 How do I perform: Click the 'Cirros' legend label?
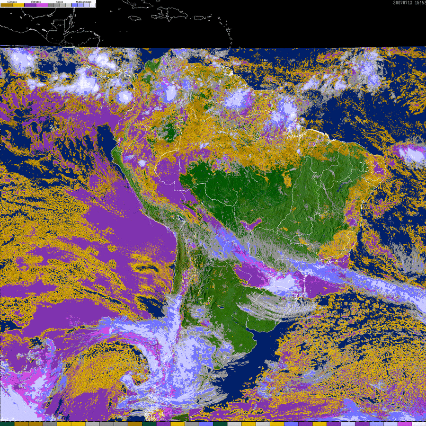pyautogui.click(x=60, y=2)
